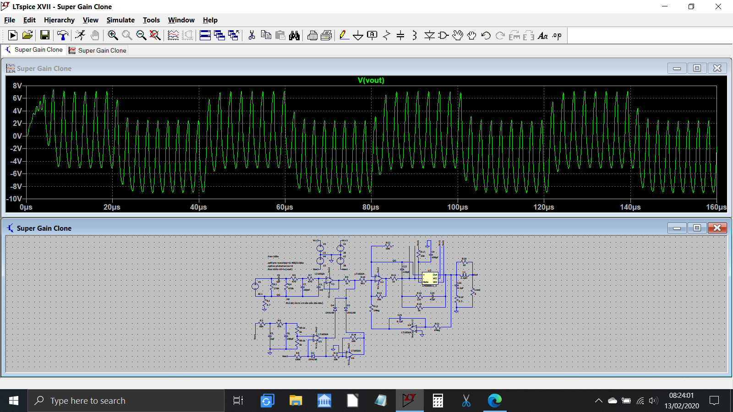Maximize the schematic child window

coord(697,228)
